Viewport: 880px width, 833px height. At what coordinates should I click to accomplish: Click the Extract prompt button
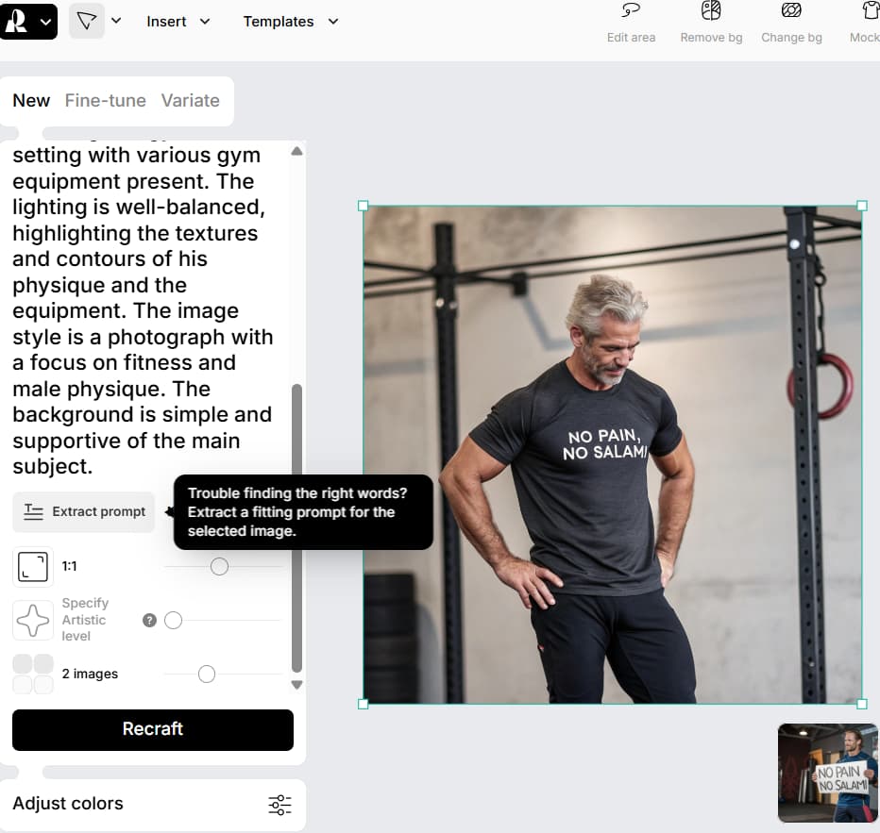point(84,511)
